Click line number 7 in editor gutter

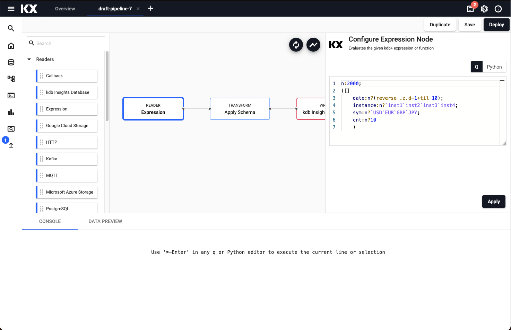(334, 127)
